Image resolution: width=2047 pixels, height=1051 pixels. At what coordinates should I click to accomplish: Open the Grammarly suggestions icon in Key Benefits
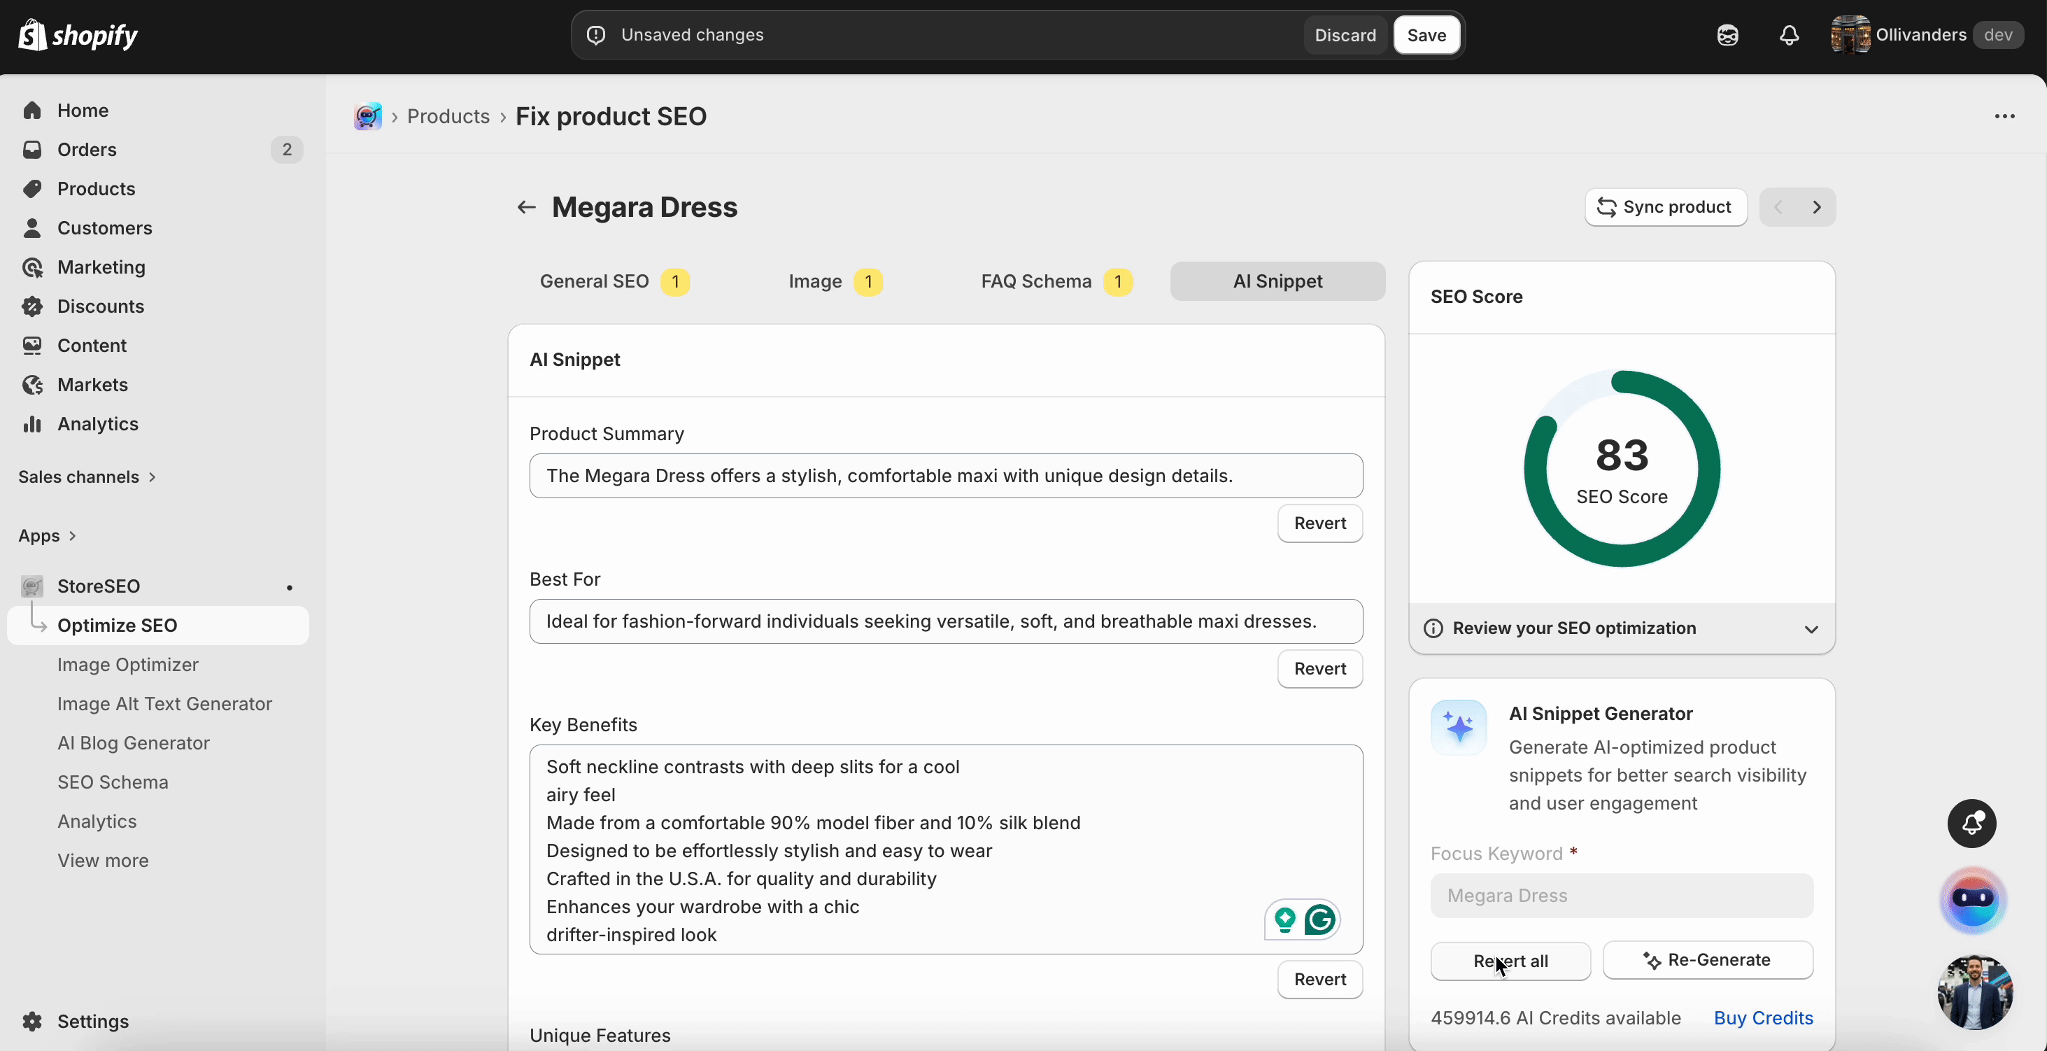tap(1319, 920)
